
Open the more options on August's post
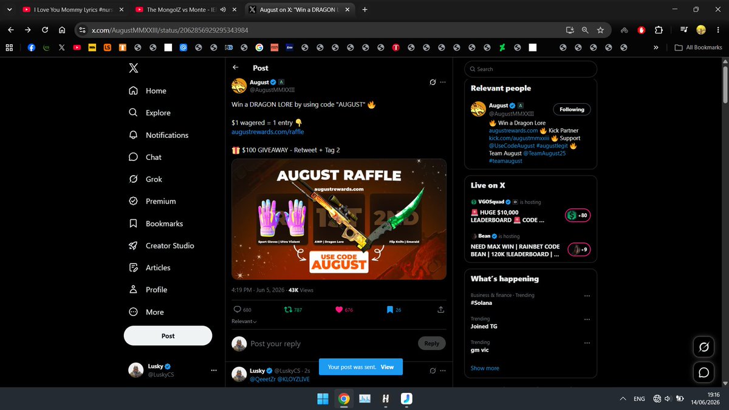pyautogui.click(x=443, y=82)
